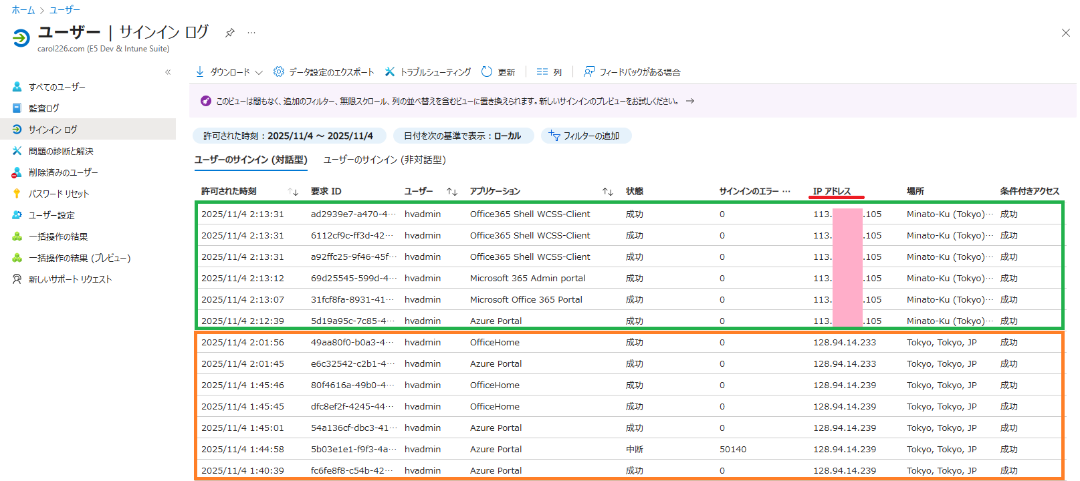Viewport: 1080px width, 481px height.
Task: Open sign-in row with request ID ad2939e7-a470
Action: tap(629, 214)
